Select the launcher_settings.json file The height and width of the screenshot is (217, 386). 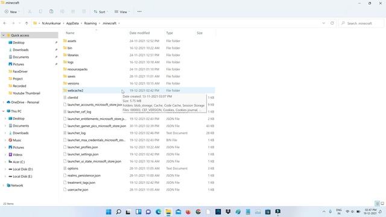coord(139,154)
